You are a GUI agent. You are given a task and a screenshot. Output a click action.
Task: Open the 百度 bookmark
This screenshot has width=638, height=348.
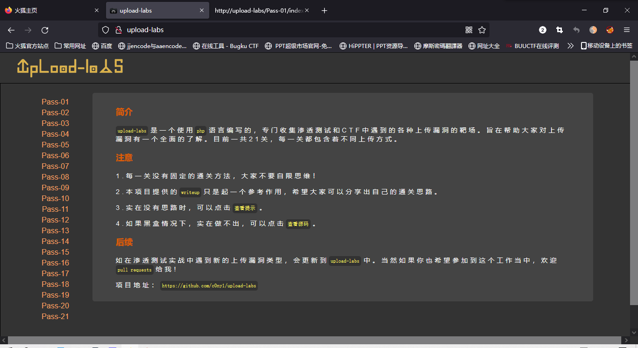pyautogui.click(x=102, y=46)
